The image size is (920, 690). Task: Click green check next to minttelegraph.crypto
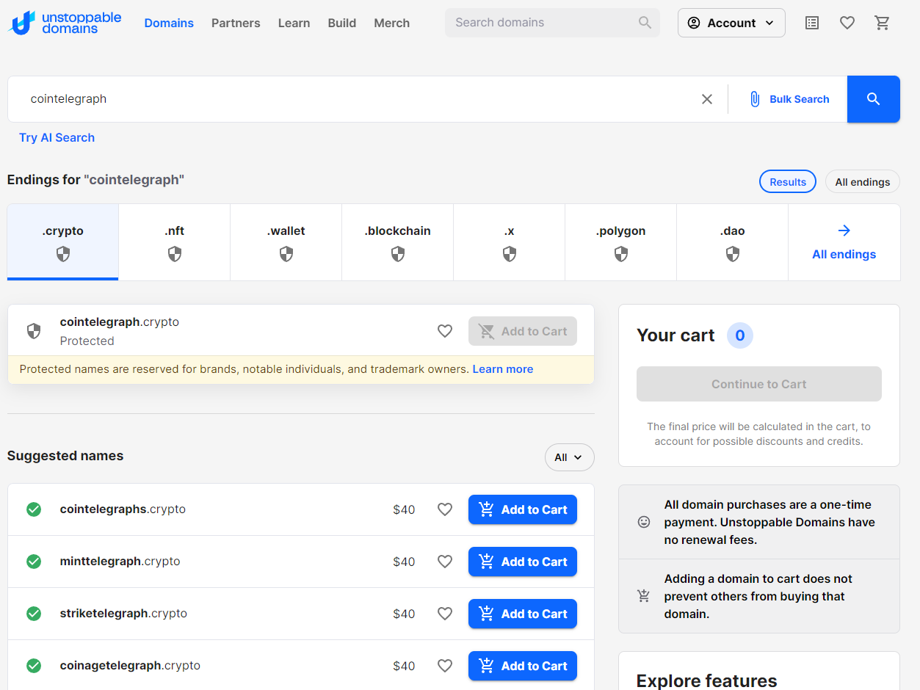tap(34, 562)
